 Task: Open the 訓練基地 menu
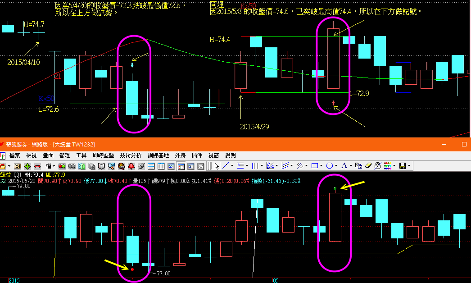coord(159,155)
